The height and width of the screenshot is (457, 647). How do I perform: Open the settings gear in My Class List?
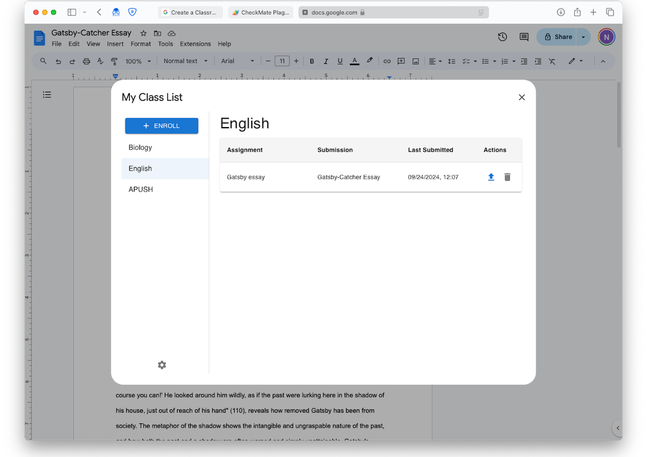pos(162,365)
